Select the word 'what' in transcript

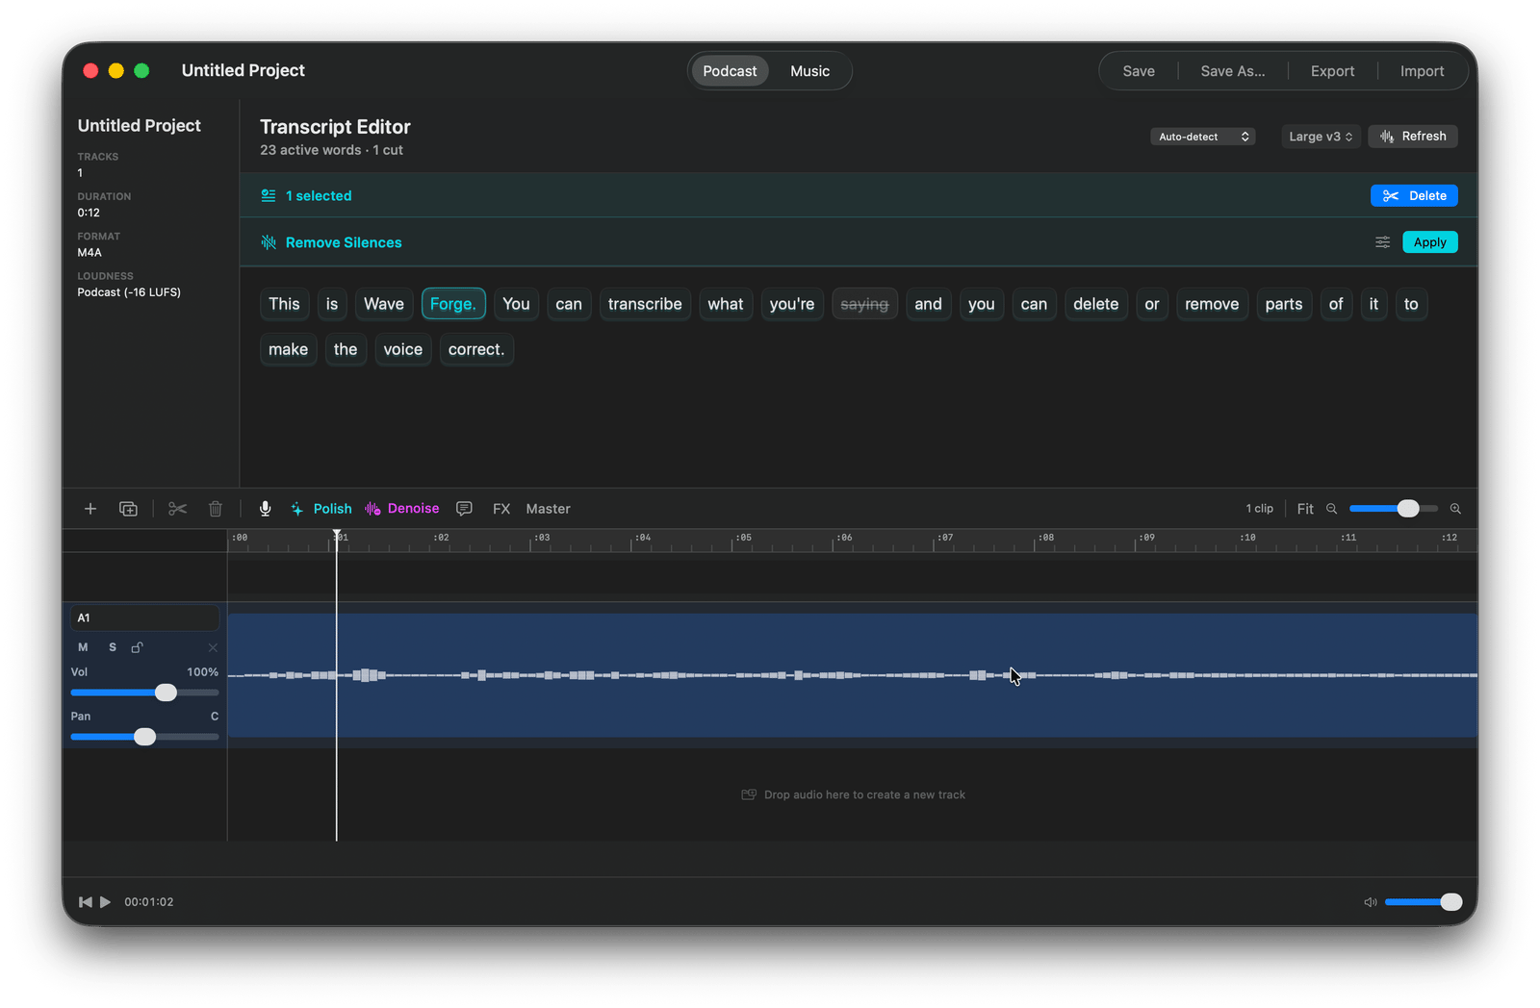pos(726,304)
